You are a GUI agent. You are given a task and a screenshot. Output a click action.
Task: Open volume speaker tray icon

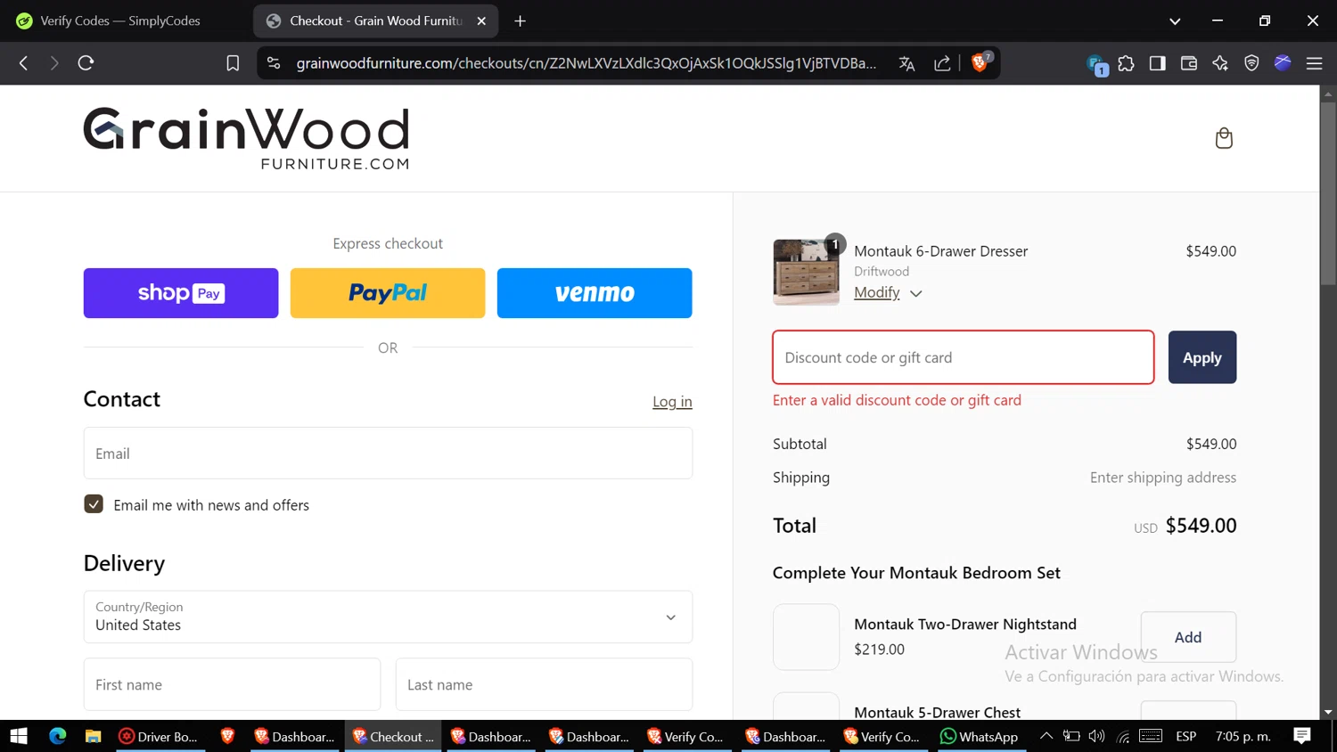pyautogui.click(x=1097, y=736)
